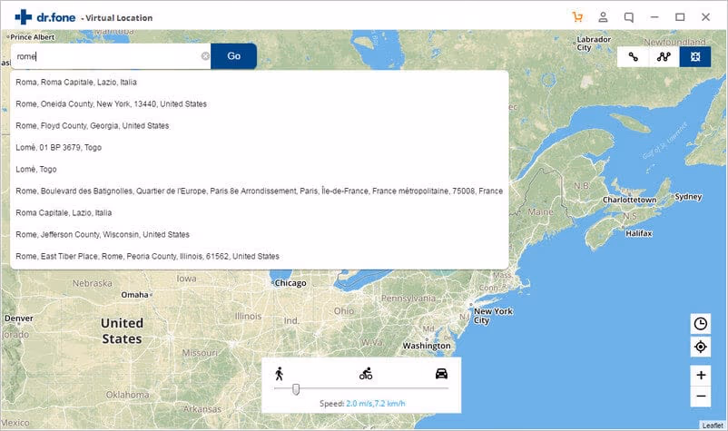Open the user account icon
Image resolution: width=728 pixels, height=431 pixels.
(604, 17)
